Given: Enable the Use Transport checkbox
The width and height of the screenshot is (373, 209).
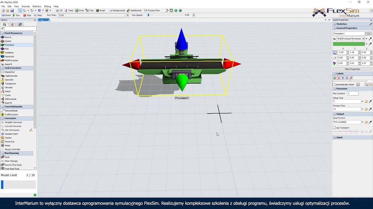Looking at the screenshot, I should (x=334, y=128).
